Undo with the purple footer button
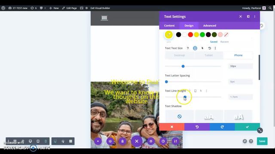This screenshot has height=154, width=275. [x=197, y=127]
